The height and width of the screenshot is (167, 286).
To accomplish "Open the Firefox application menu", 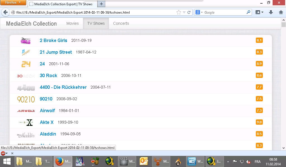I will pos(13,3).
